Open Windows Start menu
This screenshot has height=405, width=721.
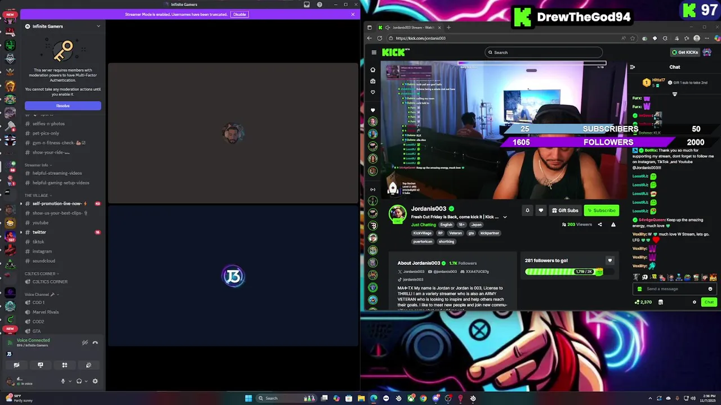[248, 398]
